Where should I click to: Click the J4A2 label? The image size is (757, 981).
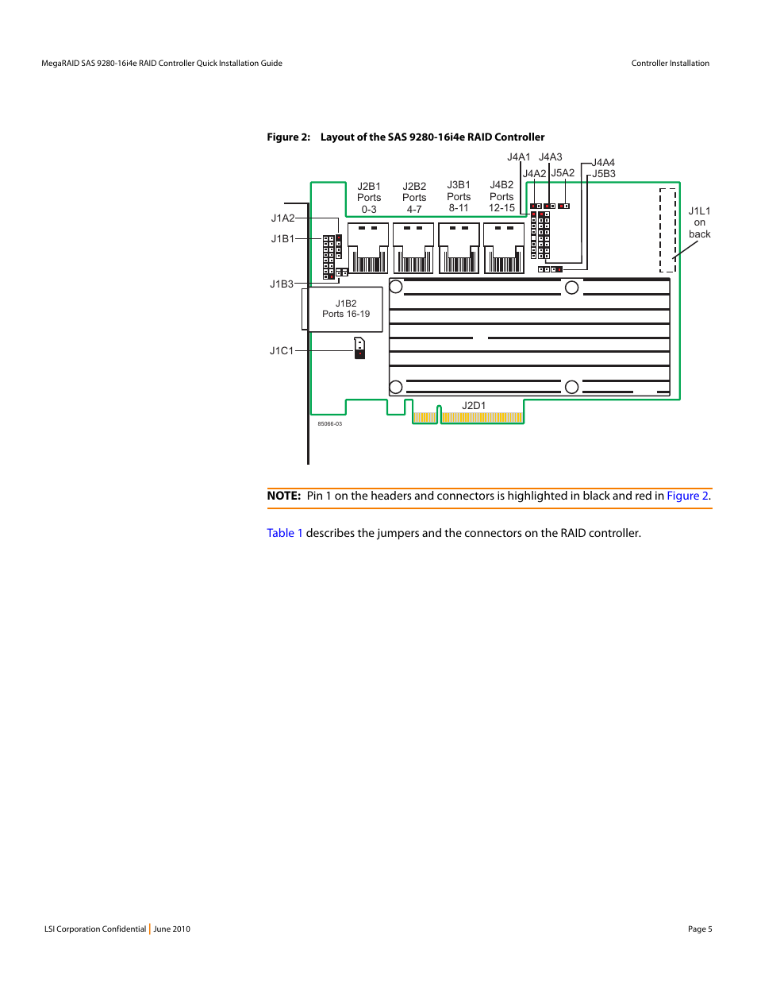click(534, 173)
